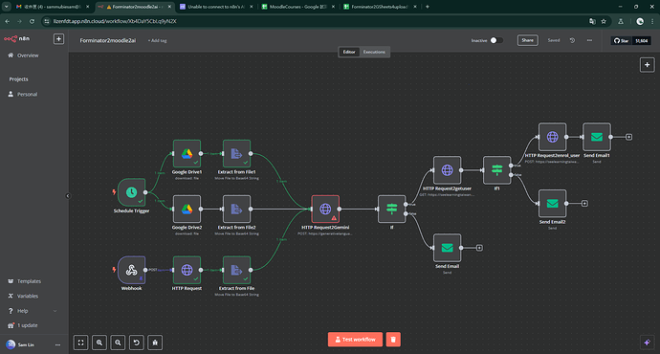Screen dimensions: 660x354
Task: Open the Google Drive2 node
Action: [187, 209]
